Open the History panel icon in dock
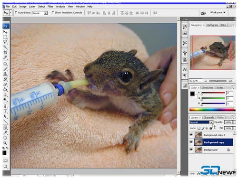The width and height of the screenshot is (238, 178). [x=185, y=27]
